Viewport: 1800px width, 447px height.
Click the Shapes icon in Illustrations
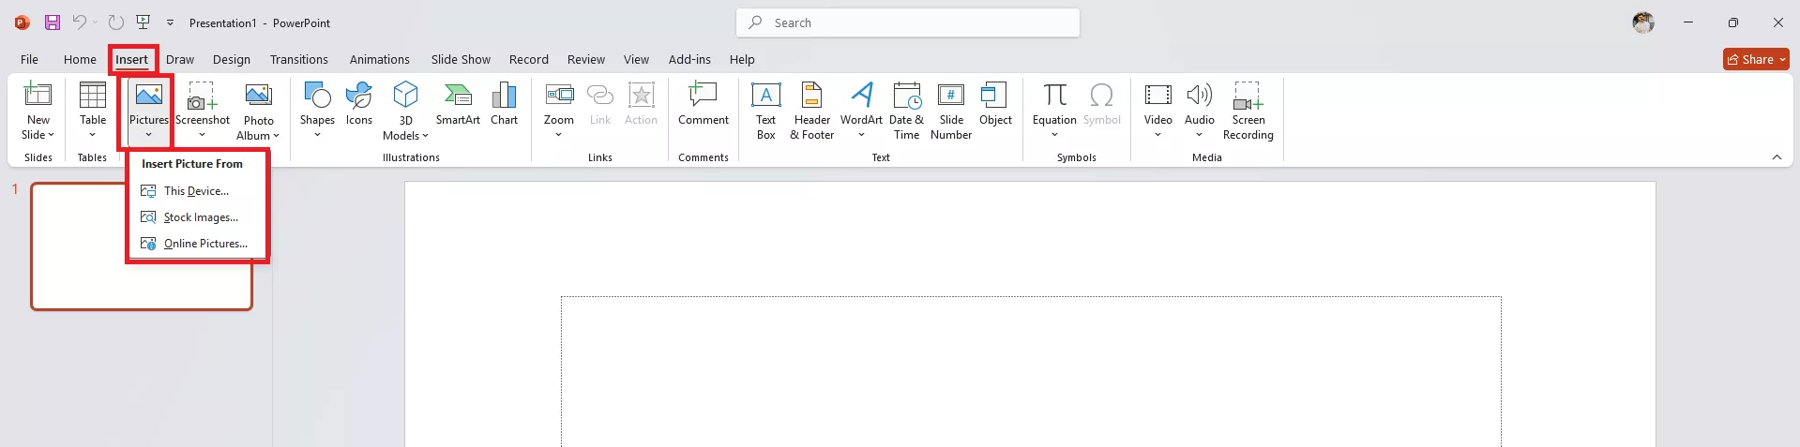tap(317, 96)
